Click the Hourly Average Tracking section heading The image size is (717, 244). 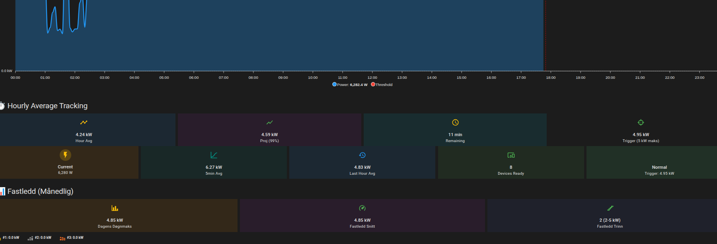47,106
